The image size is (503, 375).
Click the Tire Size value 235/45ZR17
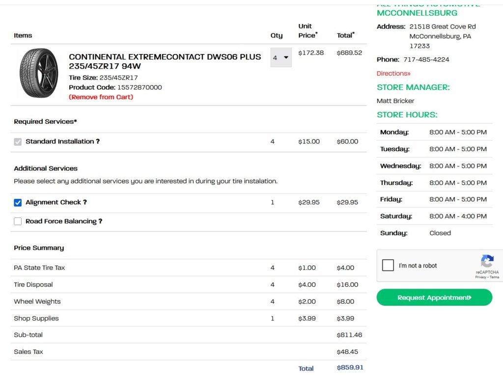[x=118, y=78]
